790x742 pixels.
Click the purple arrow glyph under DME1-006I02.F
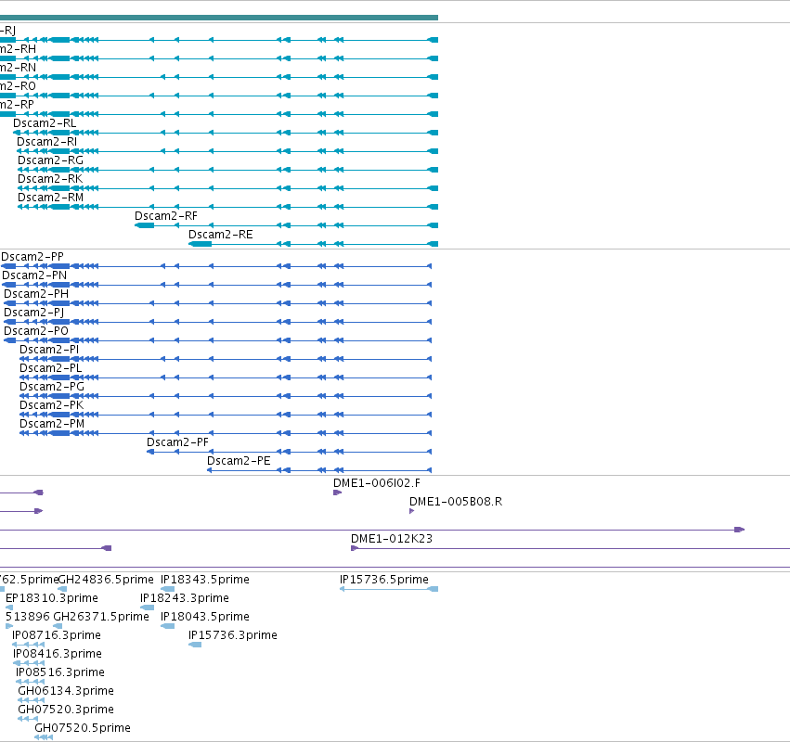pyautogui.click(x=338, y=493)
